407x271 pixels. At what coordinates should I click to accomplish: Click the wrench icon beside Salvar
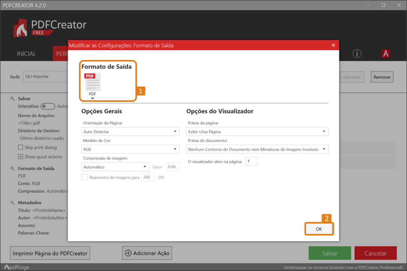(x=12, y=99)
